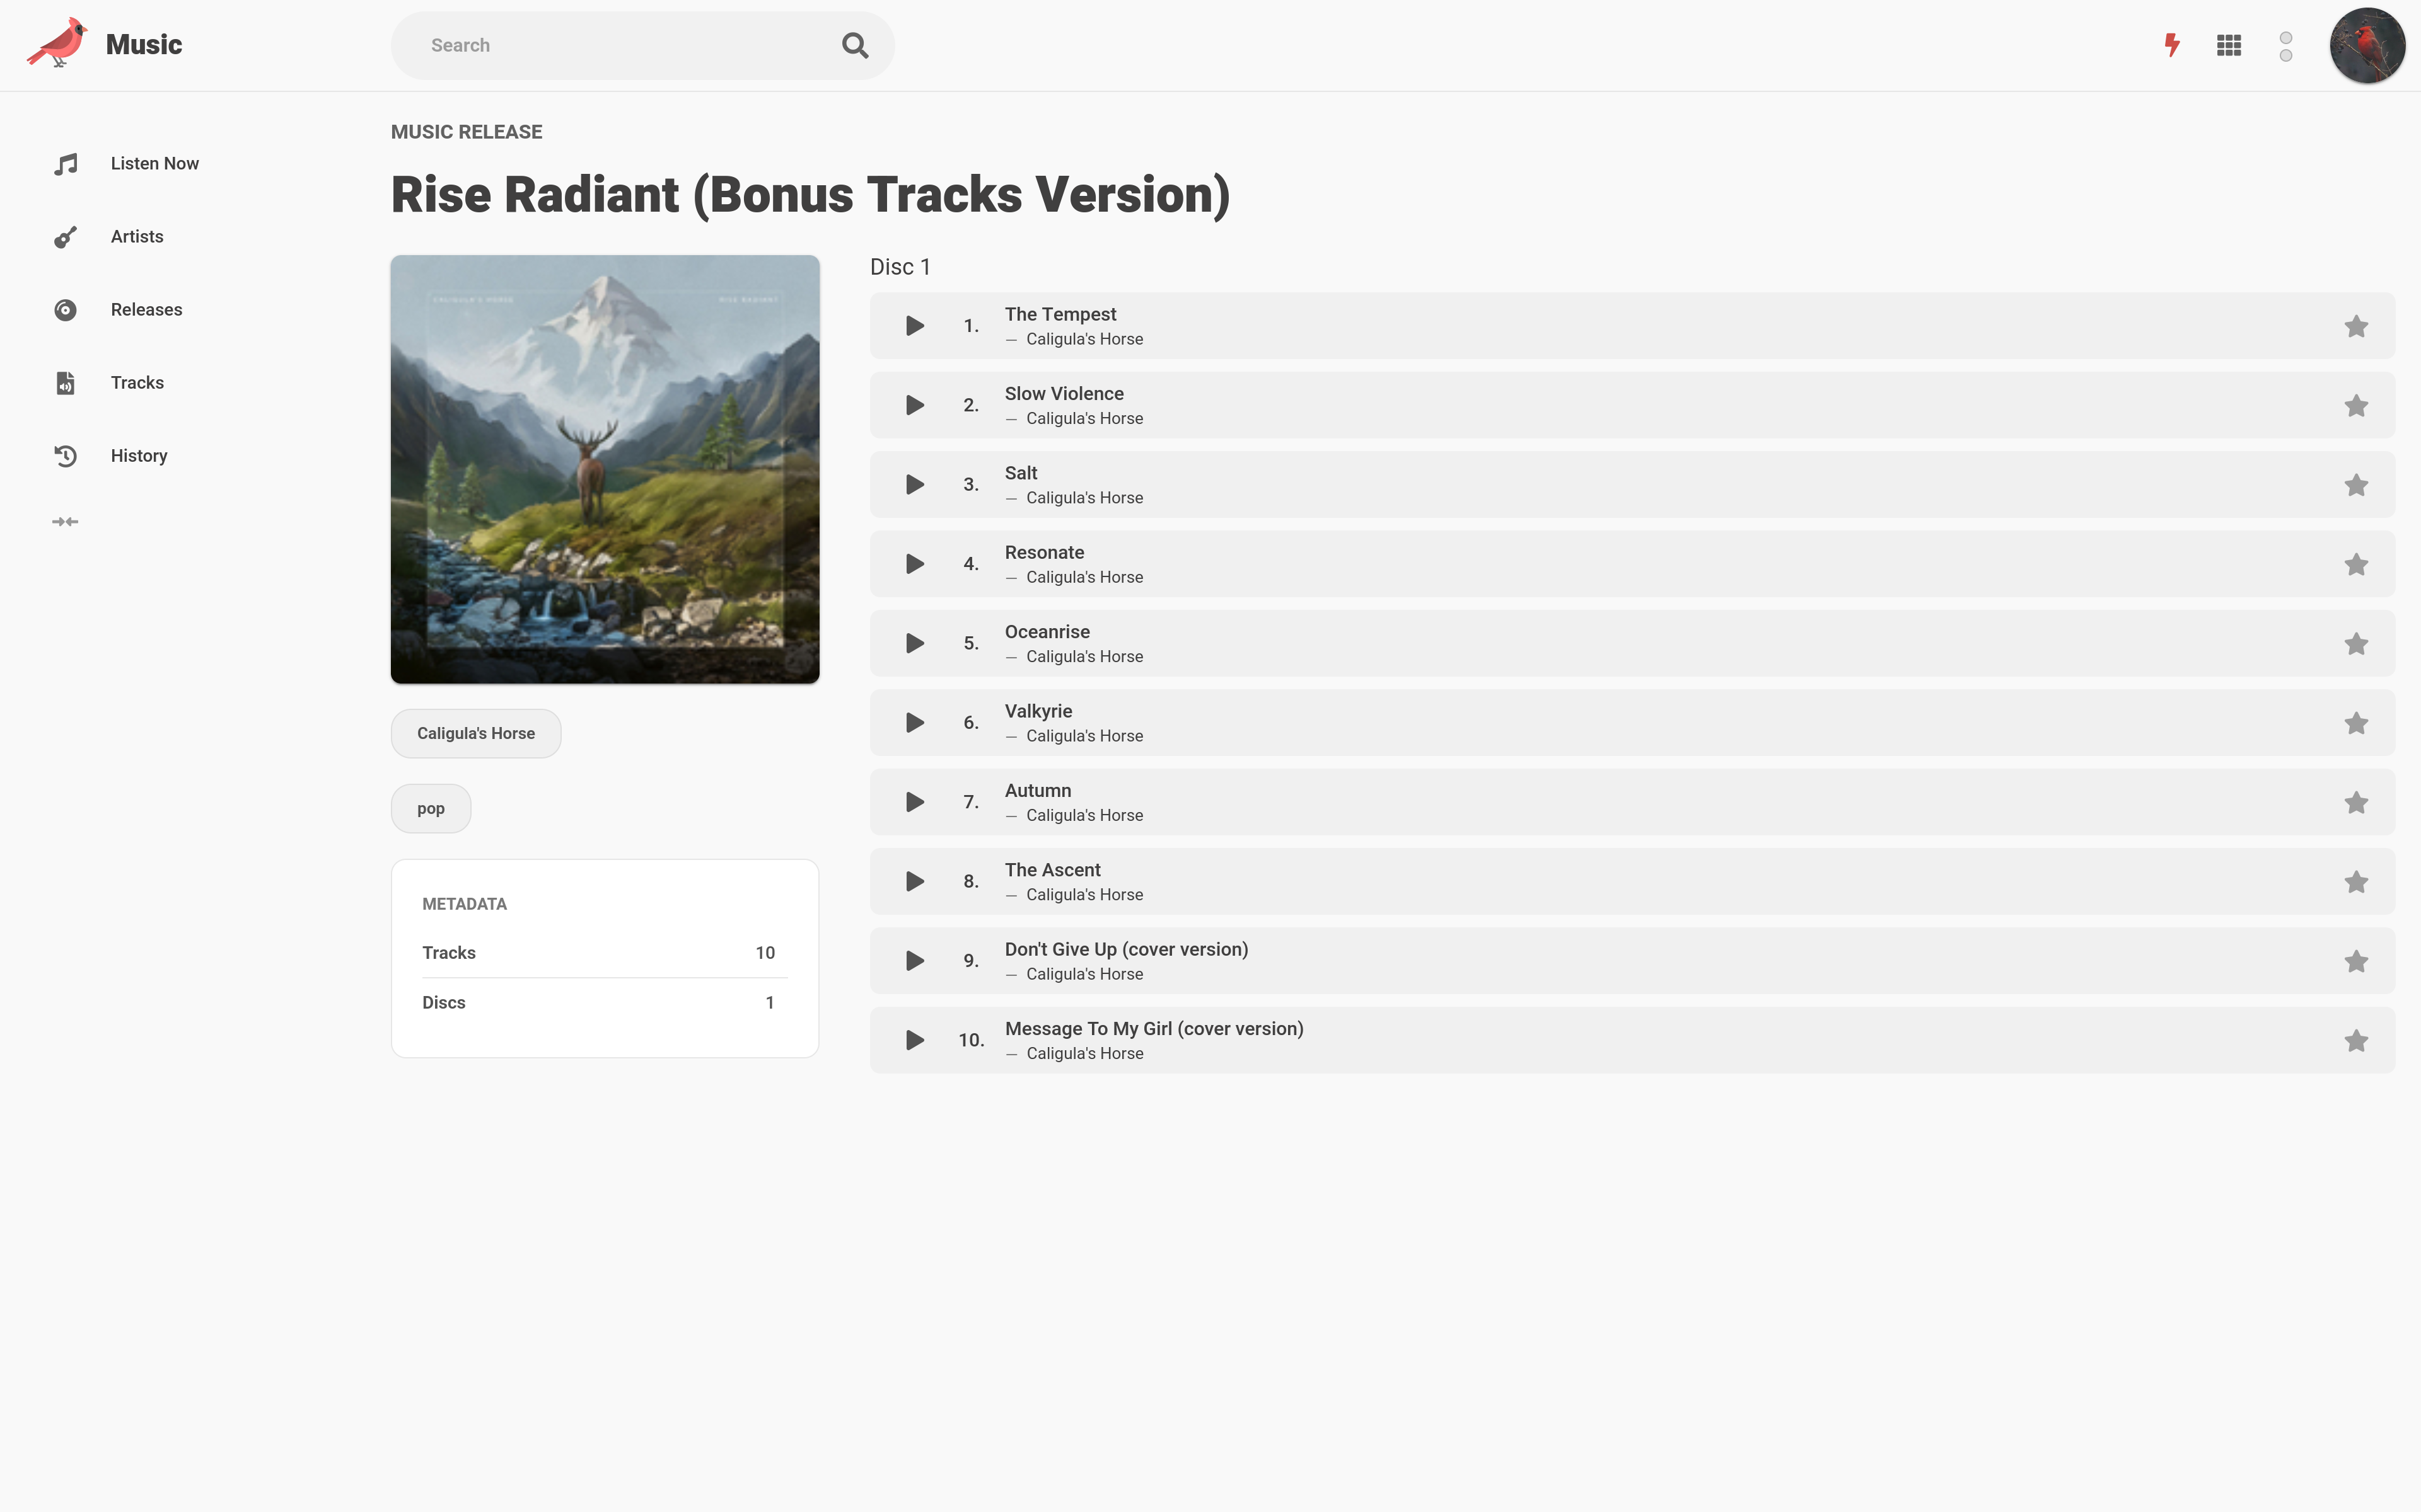Click the search magnifier icon

854,45
